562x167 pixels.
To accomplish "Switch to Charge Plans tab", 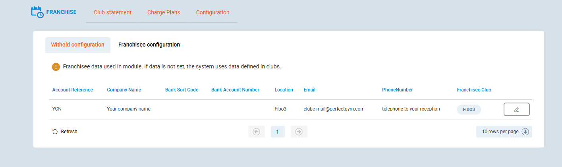I will 164,12.
